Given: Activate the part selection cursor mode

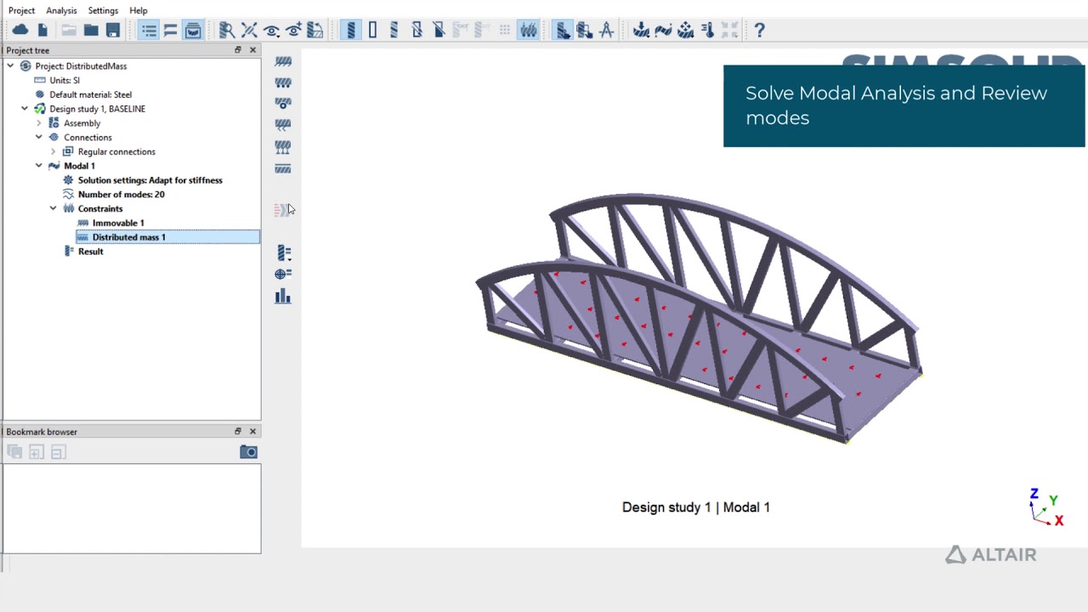Looking at the screenshot, I should (x=563, y=31).
